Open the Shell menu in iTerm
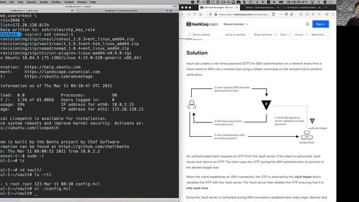This screenshot has width=359, height=202. (x=3, y=2)
